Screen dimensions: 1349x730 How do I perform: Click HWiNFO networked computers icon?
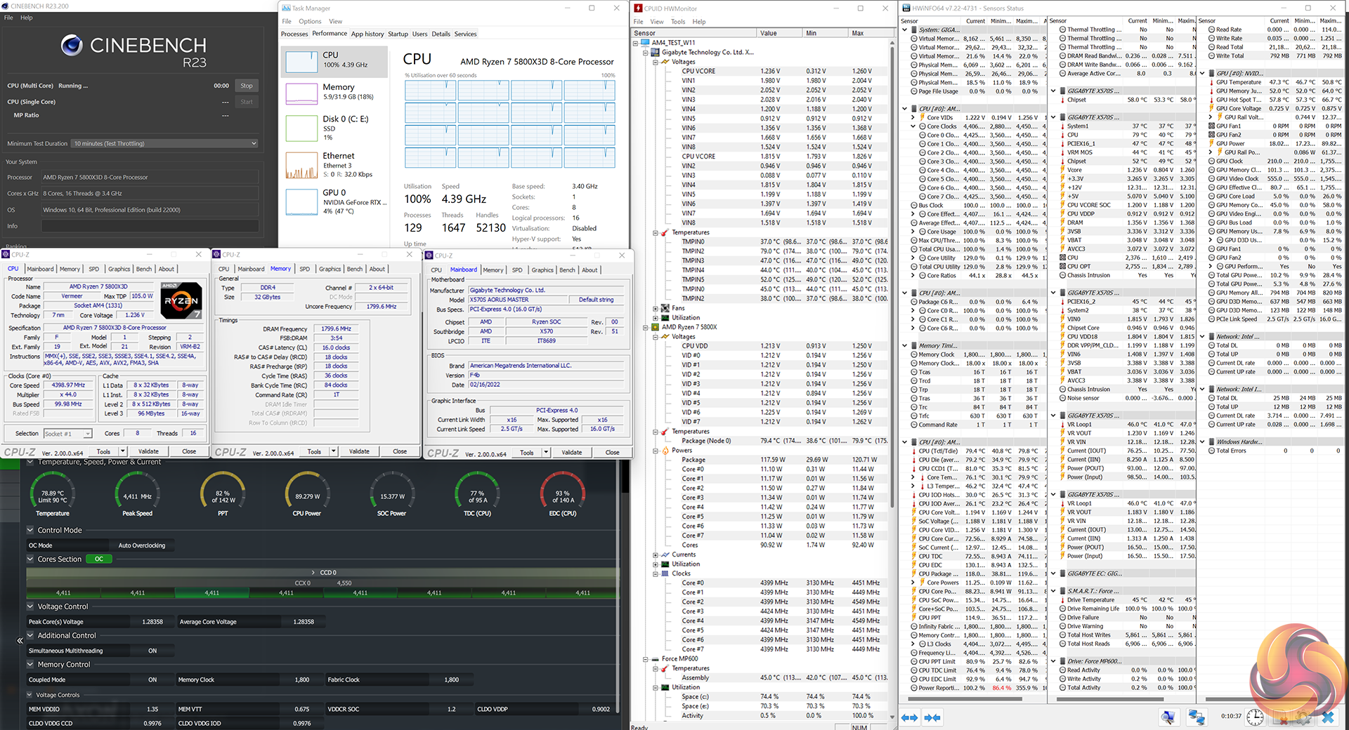[1196, 717]
